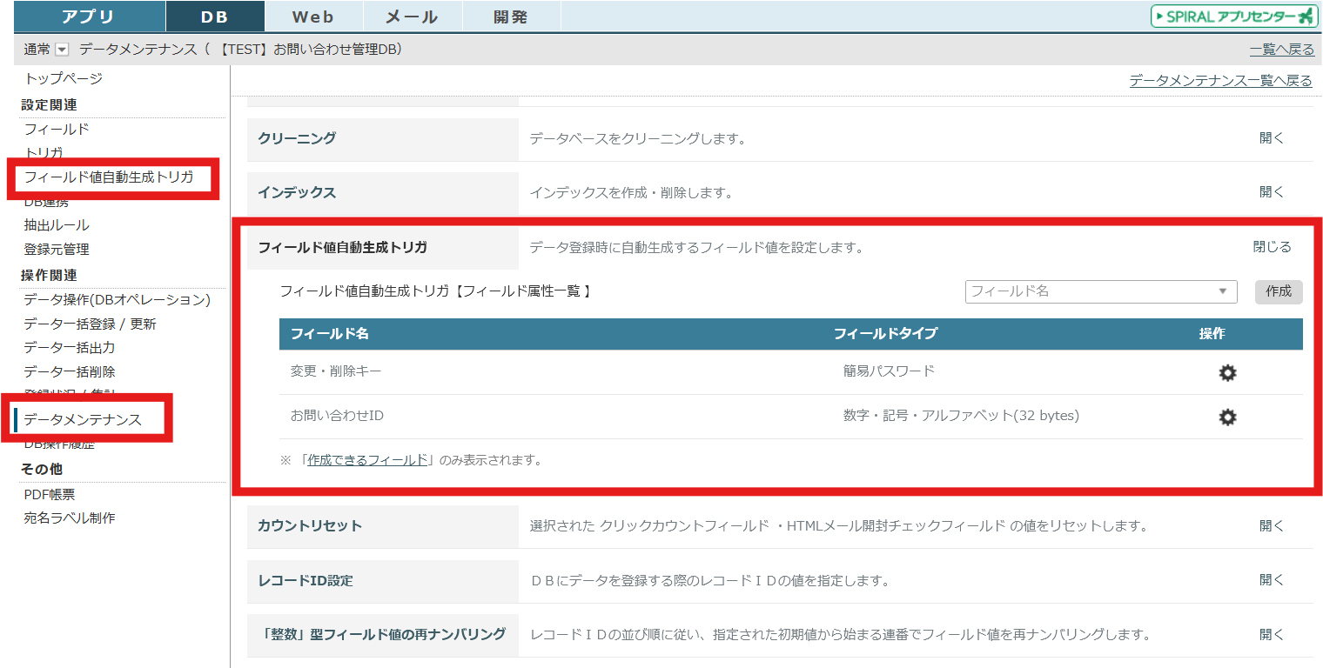
Task: Expand the インデックス section
Action: click(1271, 191)
